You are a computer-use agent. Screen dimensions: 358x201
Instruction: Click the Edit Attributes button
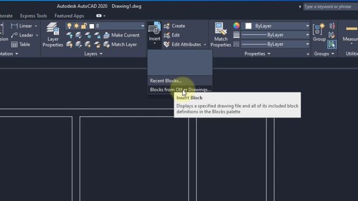[182, 45]
